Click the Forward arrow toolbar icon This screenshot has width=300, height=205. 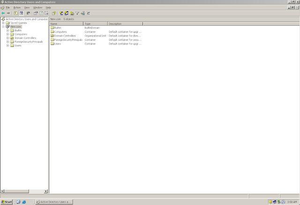pos(8,13)
